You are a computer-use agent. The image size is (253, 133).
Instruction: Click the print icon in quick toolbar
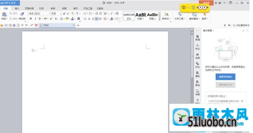pyautogui.click(x=14, y=26)
